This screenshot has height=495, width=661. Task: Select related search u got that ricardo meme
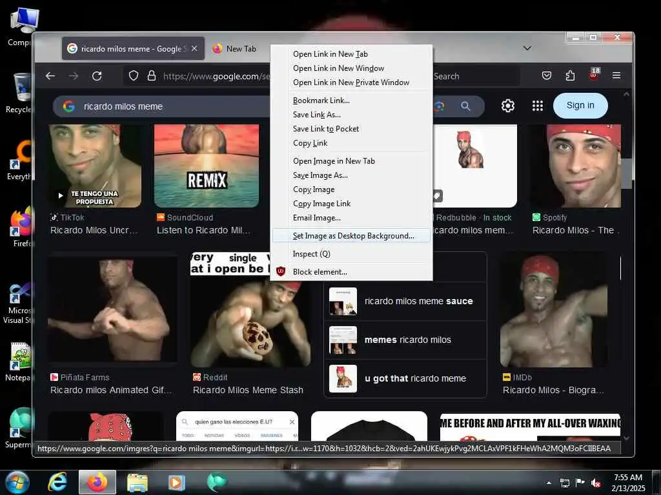405,379
